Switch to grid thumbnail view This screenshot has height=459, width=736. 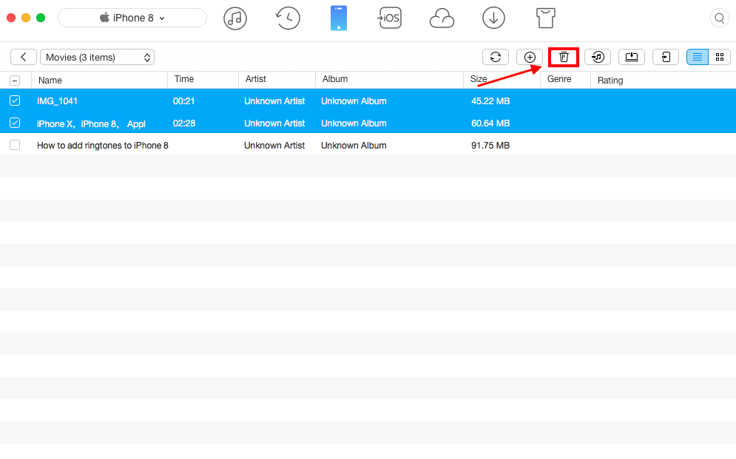[x=719, y=57]
